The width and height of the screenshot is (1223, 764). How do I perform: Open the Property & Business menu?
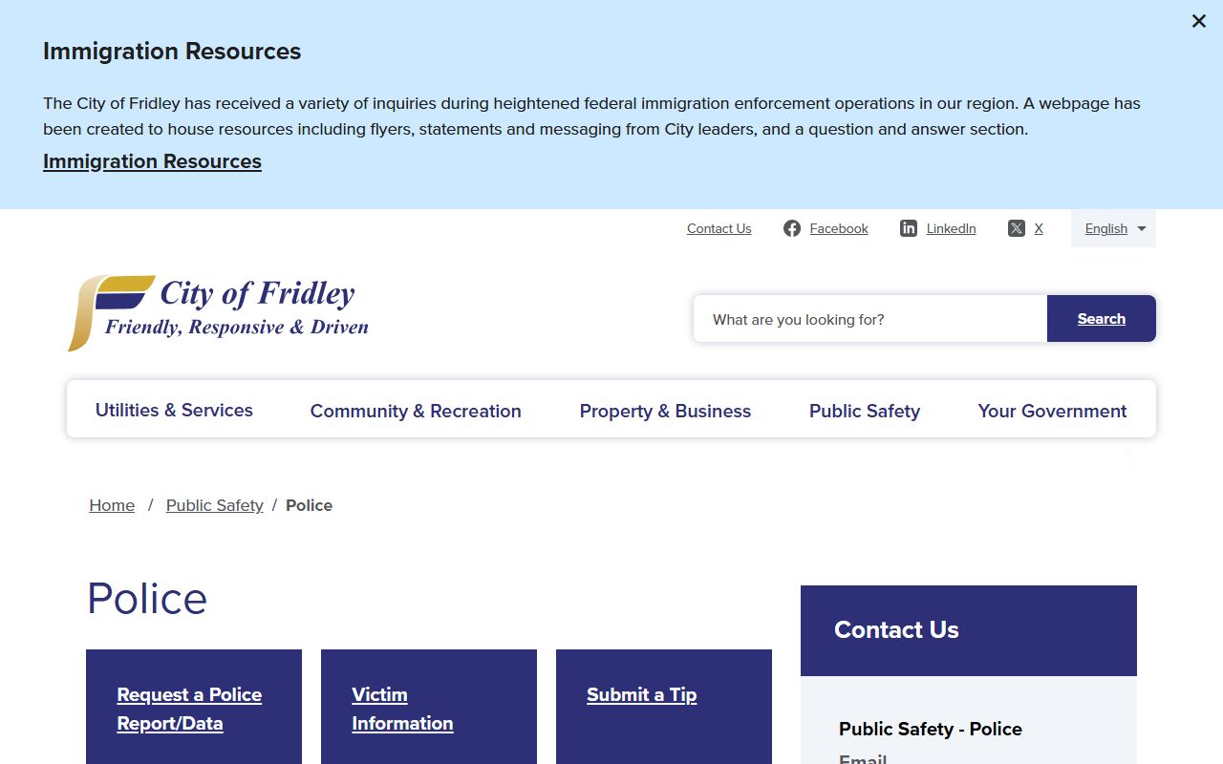(x=665, y=411)
